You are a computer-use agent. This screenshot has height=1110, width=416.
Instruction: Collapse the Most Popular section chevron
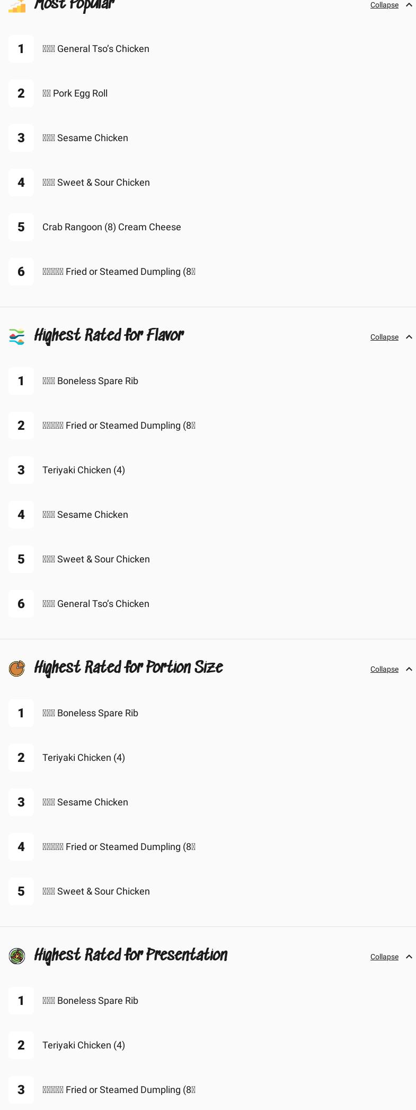[x=409, y=5]
